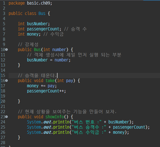160x147 pixels.
Task: Click busNumber argument on line 24
Action: click(119, 122)
